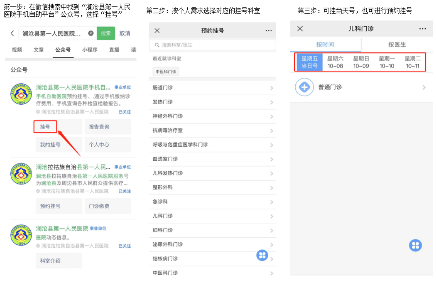Close the 儿科门诊 page with the X icon
Image resolution: width=436 pixels, height=282 pixels.
coord(300,29)
